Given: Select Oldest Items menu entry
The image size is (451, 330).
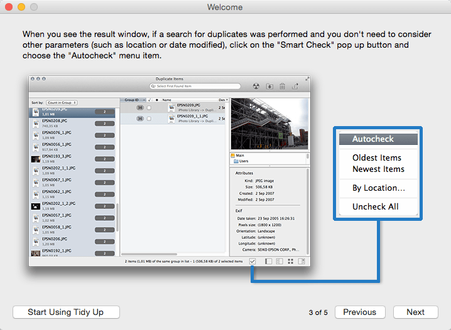Looking at the screenshot, I should click(377, 157).
